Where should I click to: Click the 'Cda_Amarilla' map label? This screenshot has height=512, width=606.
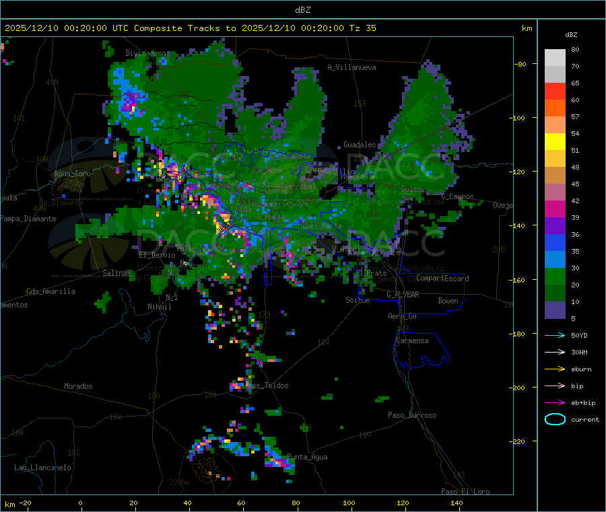(x=50, y=291)
